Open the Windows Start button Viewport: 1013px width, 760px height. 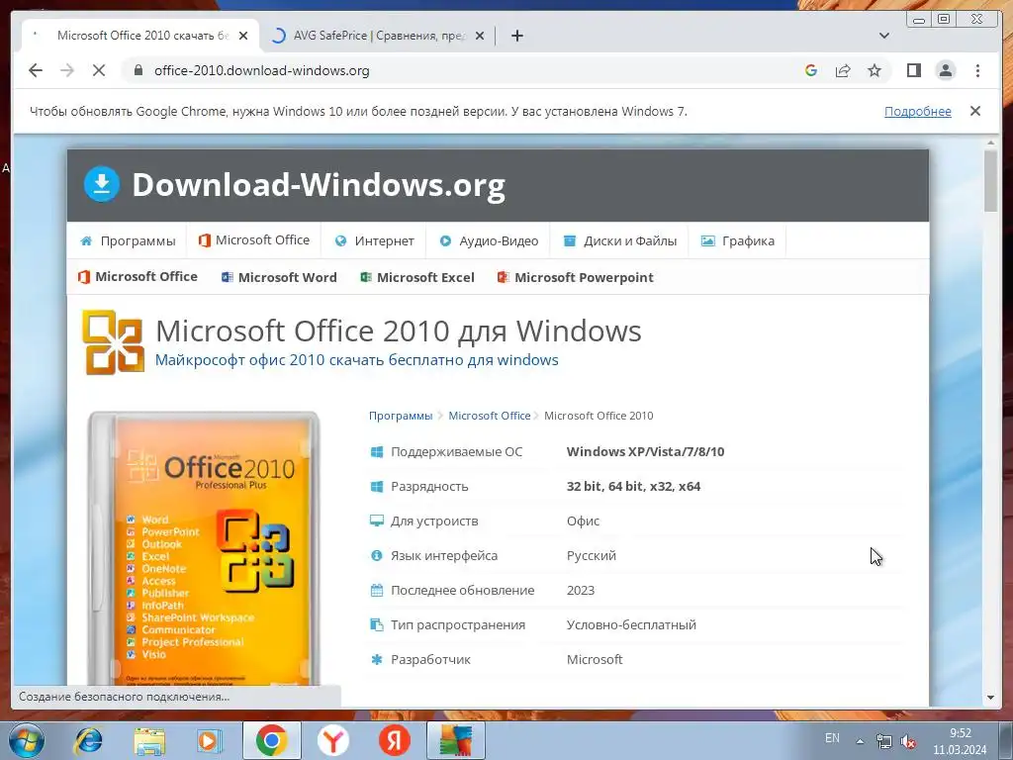click(27, 740)
